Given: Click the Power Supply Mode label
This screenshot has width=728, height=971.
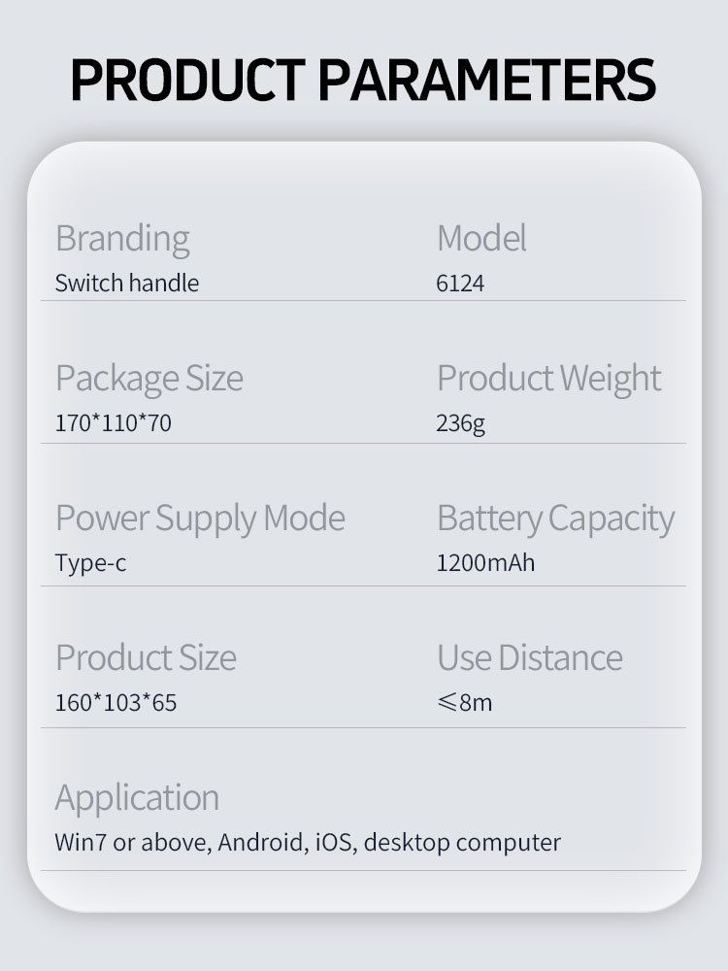Looking at the screenshot, I should tap(200, 519).
